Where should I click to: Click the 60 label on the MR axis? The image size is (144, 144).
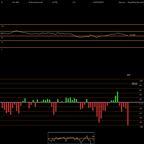pos(141,90)
